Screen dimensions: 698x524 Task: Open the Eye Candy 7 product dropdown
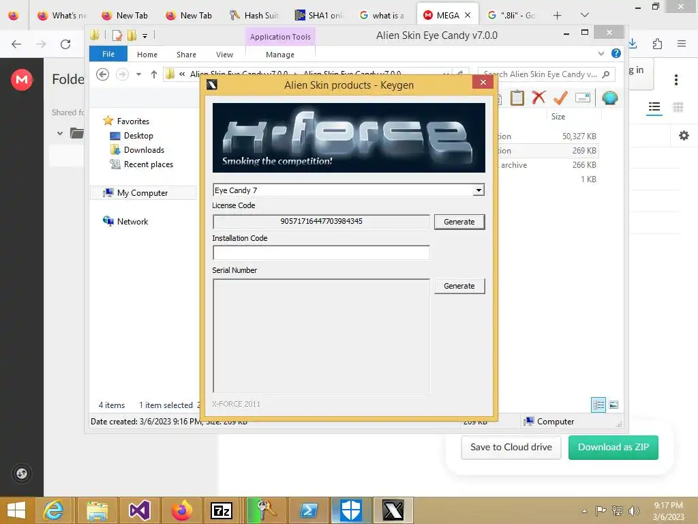pos(478,190)
